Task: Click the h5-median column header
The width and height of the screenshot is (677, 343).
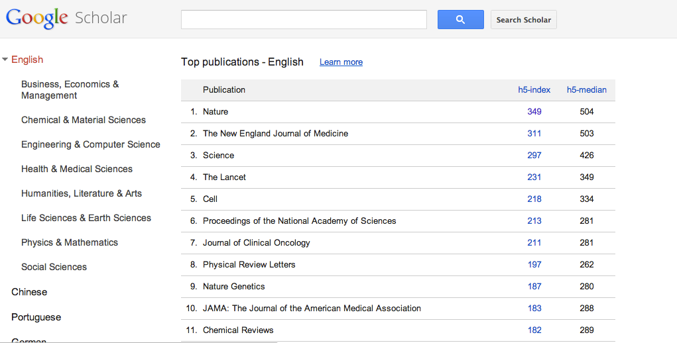Action: tap(586, 90)
